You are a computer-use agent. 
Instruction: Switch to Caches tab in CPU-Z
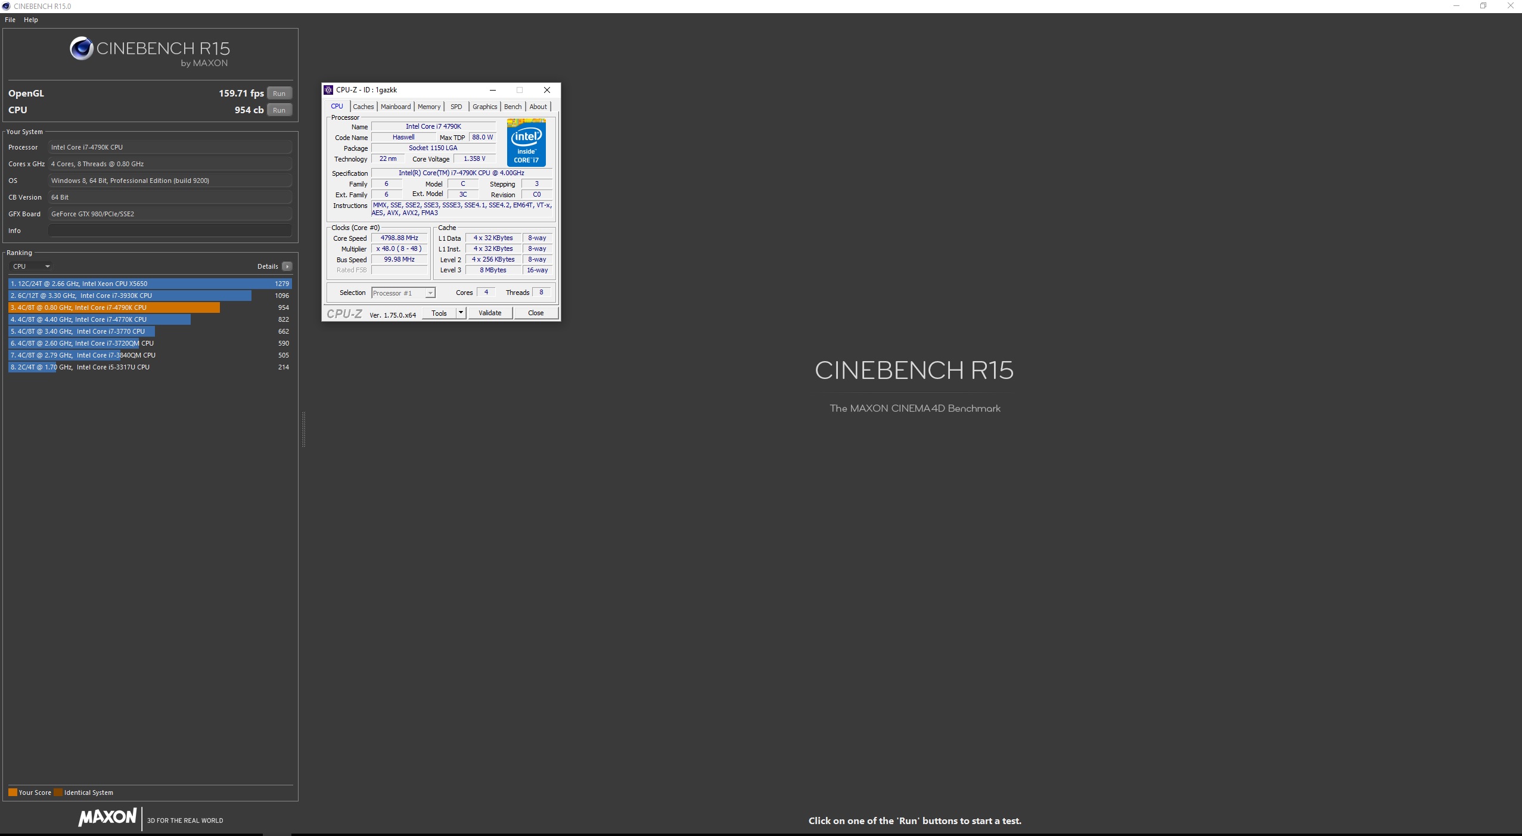point(364,107)
